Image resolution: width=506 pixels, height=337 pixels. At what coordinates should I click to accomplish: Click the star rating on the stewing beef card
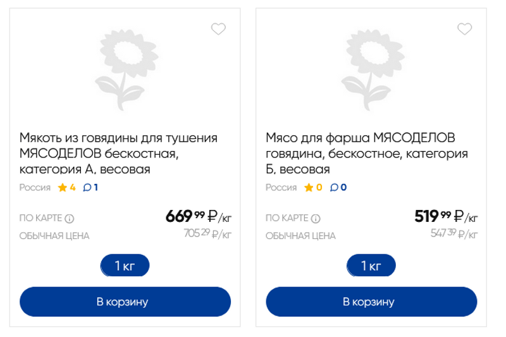[66, 187]
